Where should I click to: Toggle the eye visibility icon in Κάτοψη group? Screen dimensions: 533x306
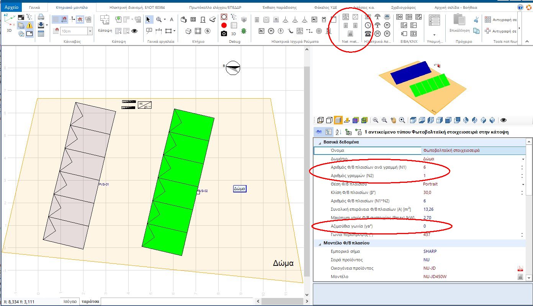(x=134, y=31)
